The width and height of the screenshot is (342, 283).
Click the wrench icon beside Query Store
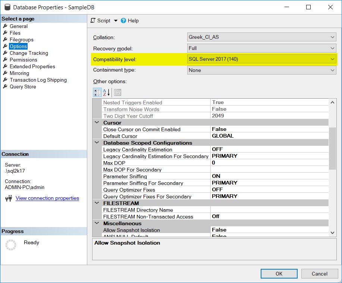tap(5, 87)
